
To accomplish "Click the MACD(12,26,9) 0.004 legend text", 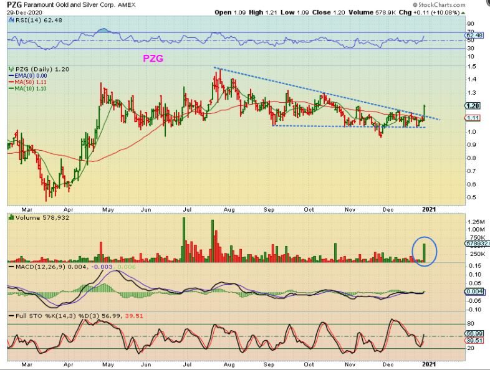I will coord(52,267).
